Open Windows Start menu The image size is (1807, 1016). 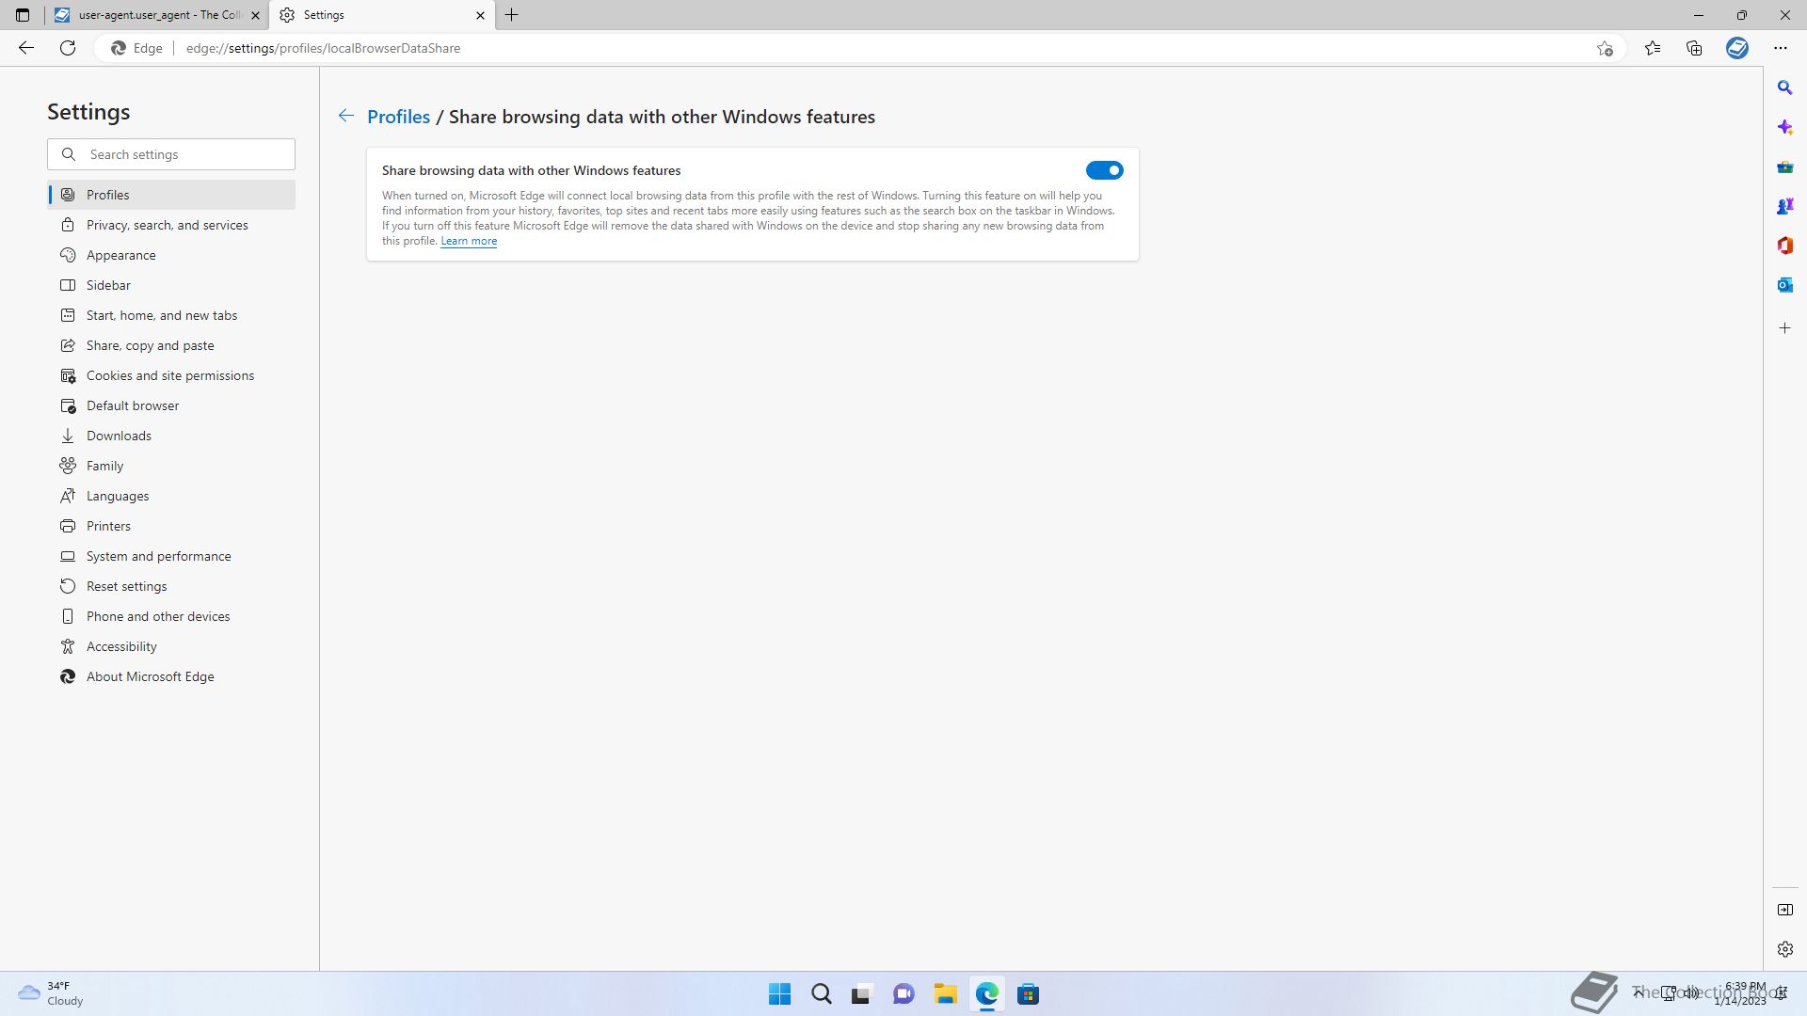[x=779, y=994]
